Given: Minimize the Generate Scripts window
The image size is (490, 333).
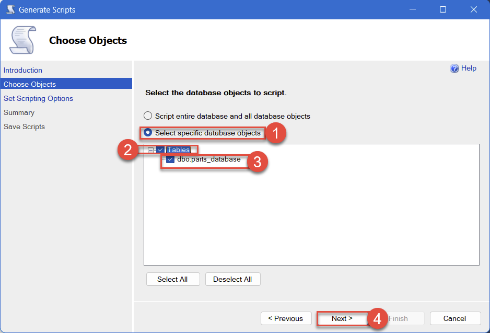Looking at the screenshot, I should click(x=413, y=9).
